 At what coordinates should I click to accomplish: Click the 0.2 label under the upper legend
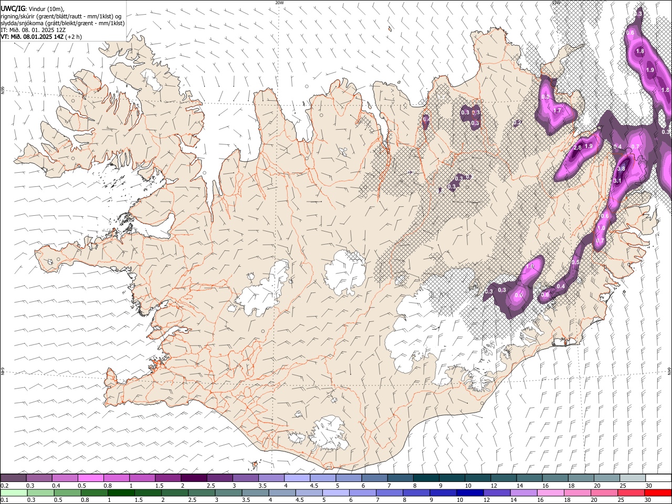tap(4, 486)
